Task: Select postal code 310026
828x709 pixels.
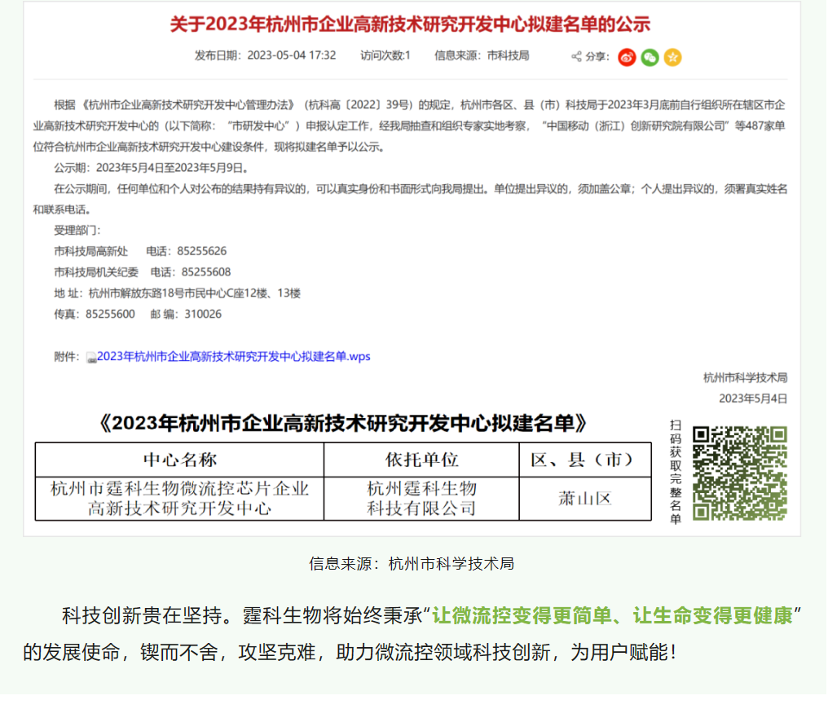Action: [x=203, y=314]
